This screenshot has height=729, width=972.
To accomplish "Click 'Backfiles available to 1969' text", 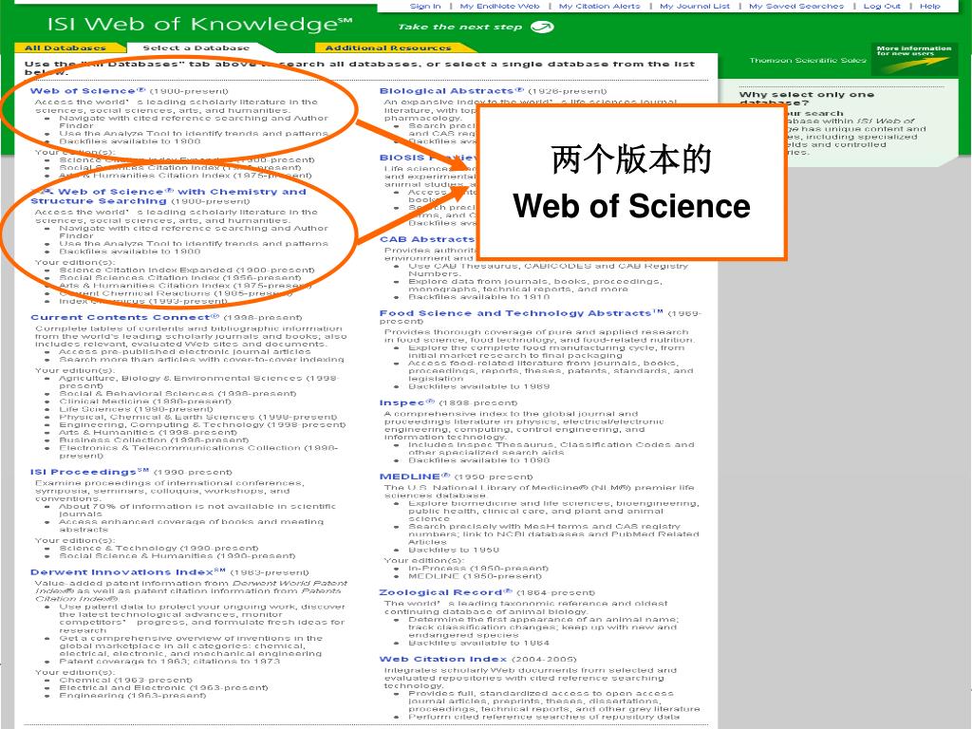I will coord(478,386).
